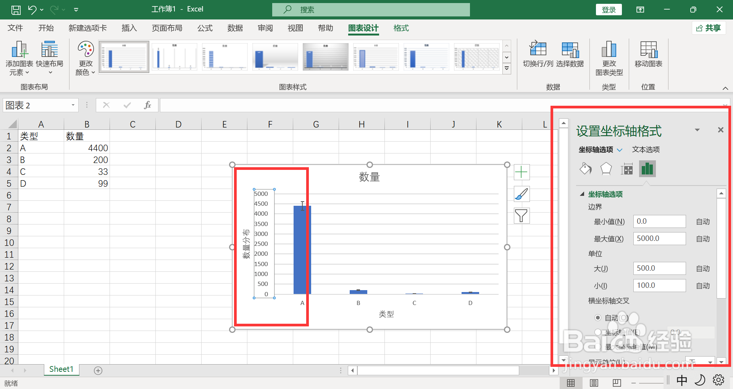The height and width of the screenshot is (389, 733).
Task: Click ribbon display options icon
Action: tap(640, 10)
